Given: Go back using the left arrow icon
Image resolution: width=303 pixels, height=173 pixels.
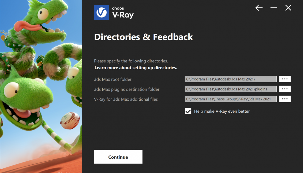Looking at the screenshot, I should pyautogui.click(x=259, y=8).
